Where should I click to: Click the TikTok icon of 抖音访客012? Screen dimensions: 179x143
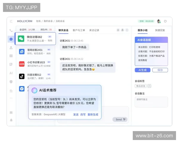coord(22,76)
